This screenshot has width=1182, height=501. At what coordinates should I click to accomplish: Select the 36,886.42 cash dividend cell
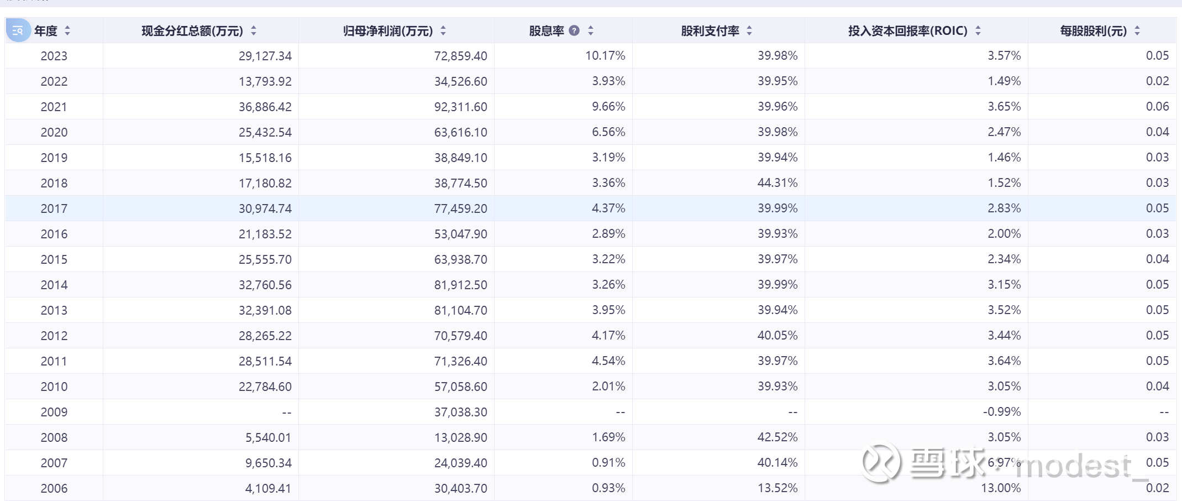(265, 107)
